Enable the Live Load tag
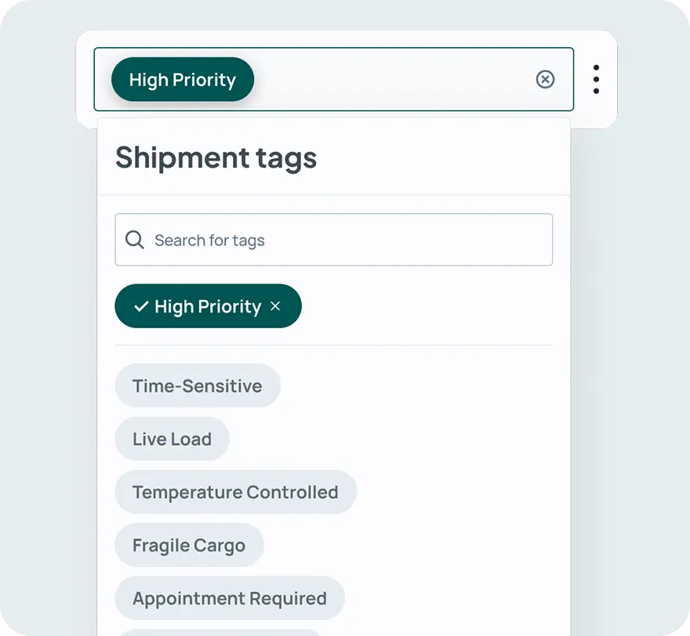Viewport: 690px width, 636px height. coord(172,439)
